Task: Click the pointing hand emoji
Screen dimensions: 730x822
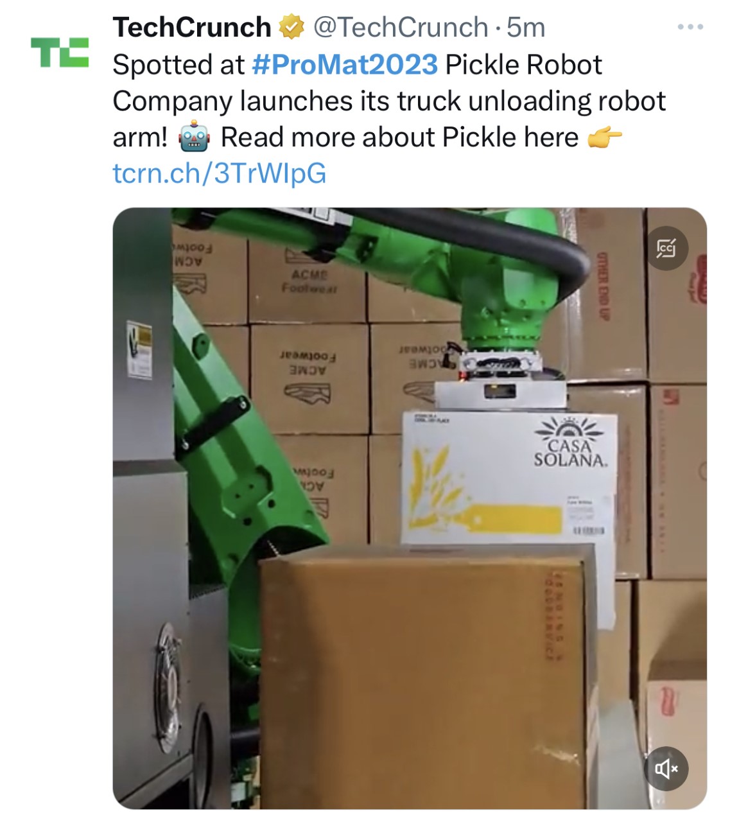Action: click(605, 137)
